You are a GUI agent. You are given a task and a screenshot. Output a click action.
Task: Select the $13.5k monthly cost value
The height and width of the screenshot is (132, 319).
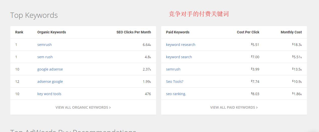(297, 69)
